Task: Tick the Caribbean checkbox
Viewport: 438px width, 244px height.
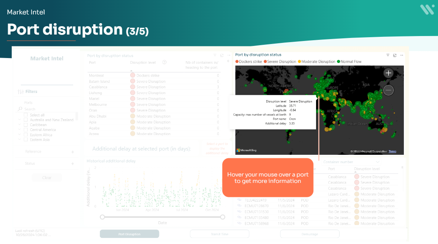Action: tap(26, 125)
